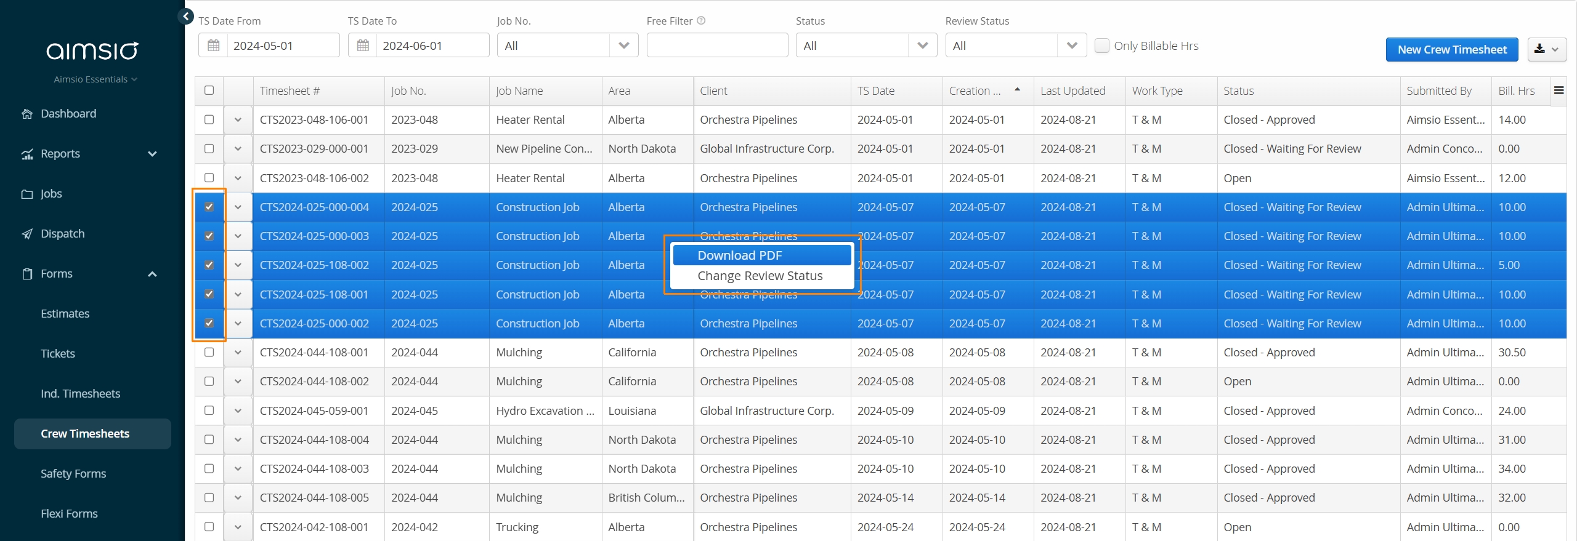Check the CTS2024-044-108-001 row checkbox

point(209,352)
